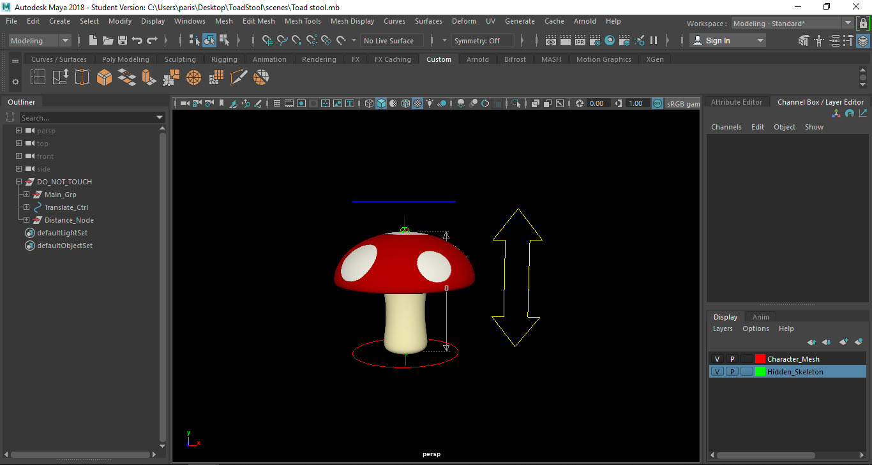Viewport: 872px width, 465px height.
Task: Select the Smooth Shade All icon
Action: click(381, 103)
